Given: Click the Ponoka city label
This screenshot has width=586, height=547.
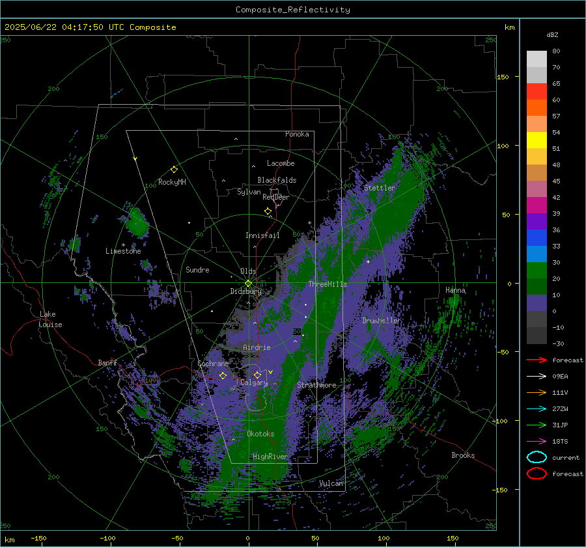Looking at the screenshot, I should click(297, 134).
